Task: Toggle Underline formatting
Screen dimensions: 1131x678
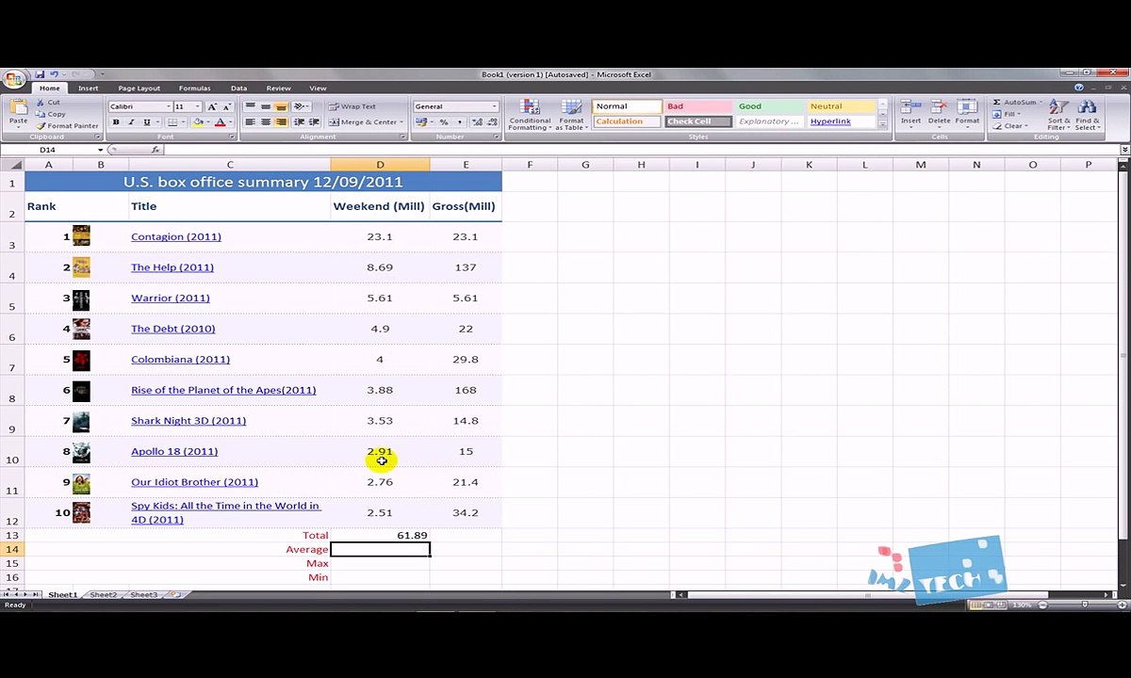Action: click(x=146, y=122)
